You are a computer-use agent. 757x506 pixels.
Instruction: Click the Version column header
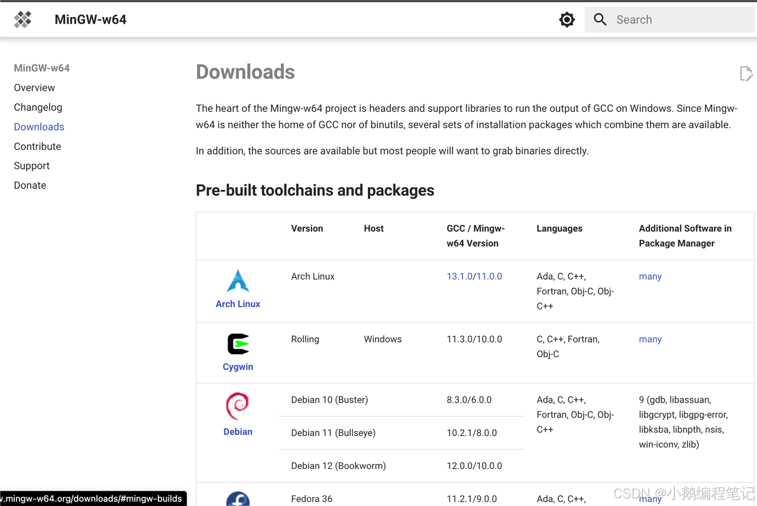tap(307, 228)
